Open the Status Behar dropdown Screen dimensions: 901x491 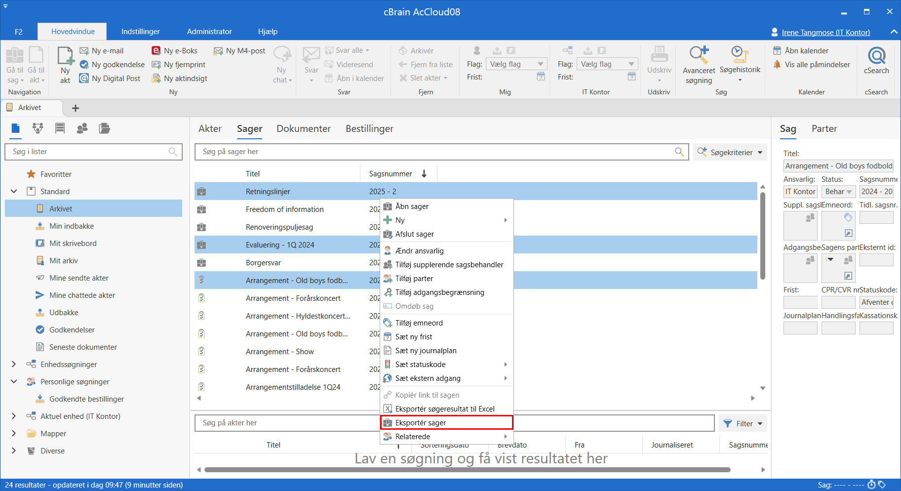839,192
